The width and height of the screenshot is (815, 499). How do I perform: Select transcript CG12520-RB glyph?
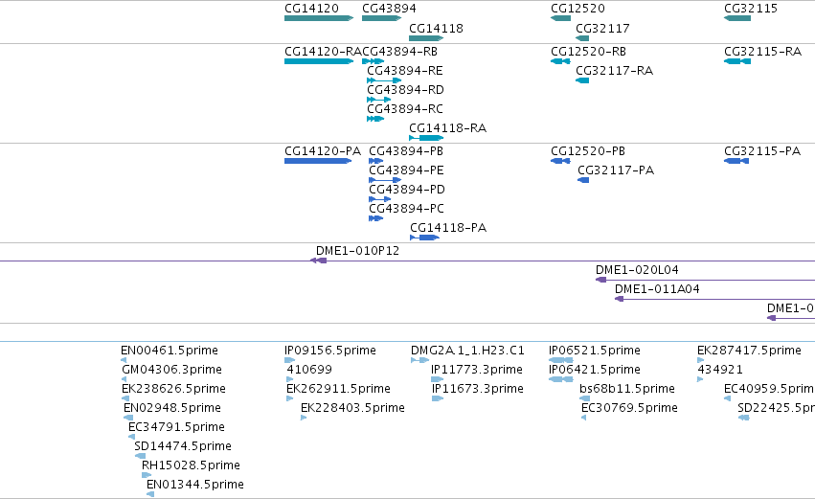pyautogui.click(x=561, y=61)
